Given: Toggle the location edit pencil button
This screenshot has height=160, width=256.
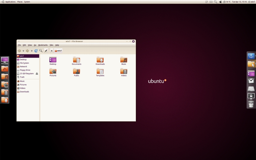Looking at the screenshot, I should coord(46,51).
